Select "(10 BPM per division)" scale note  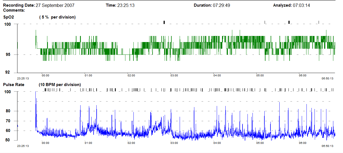(x=60, y=85)
